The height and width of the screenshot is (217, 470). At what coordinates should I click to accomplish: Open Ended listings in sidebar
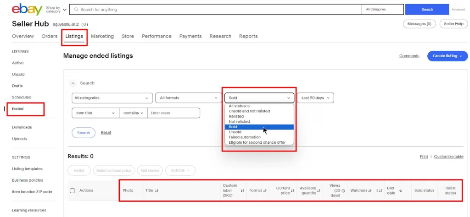(x=18, y=109)
